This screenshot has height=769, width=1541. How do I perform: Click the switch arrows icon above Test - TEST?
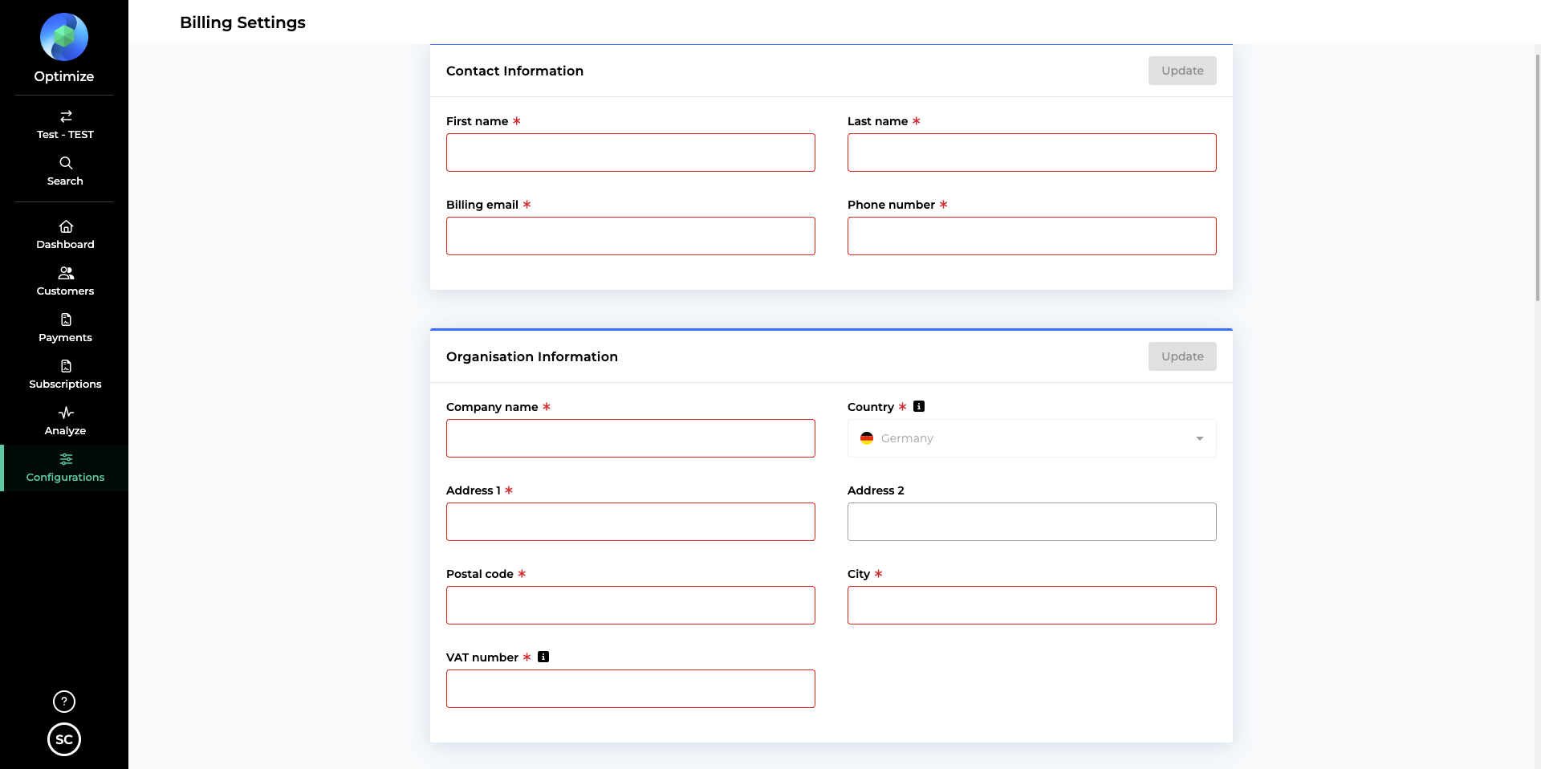click(66, 116)
